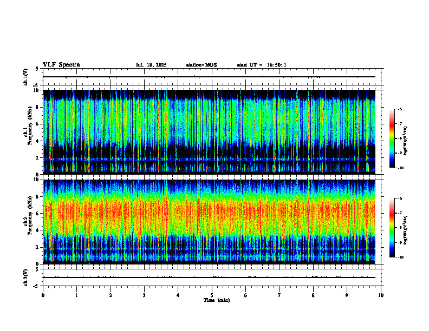The width and height of the screenshot is (429, 331).
Task: Click time axis tick label "10"
Action: (x=381, y=295)
